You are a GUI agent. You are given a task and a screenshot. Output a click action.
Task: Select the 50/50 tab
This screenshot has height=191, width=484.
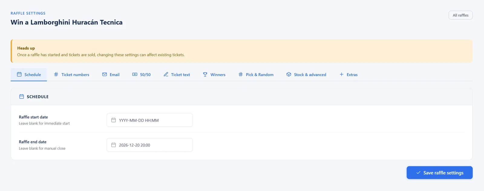pos(141,75)
